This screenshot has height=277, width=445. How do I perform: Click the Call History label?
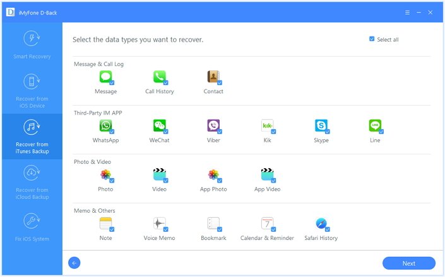160,91
